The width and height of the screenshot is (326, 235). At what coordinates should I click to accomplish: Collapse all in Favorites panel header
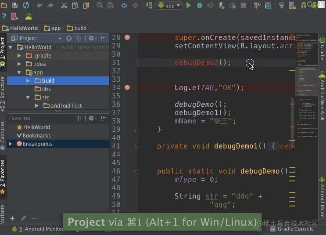78,119
